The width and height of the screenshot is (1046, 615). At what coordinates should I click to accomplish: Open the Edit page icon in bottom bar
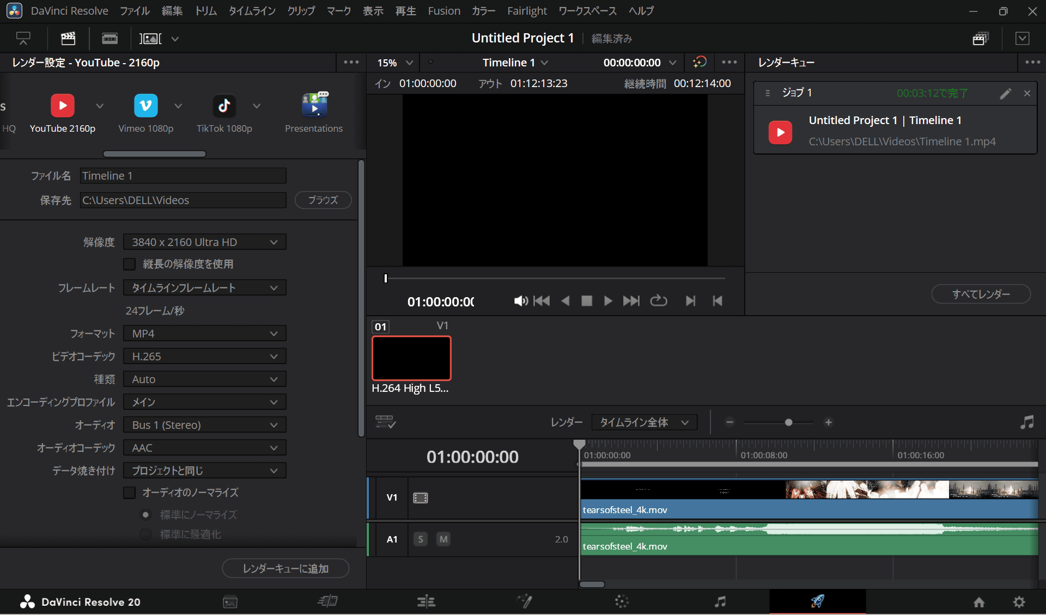[x=425, y=601]
